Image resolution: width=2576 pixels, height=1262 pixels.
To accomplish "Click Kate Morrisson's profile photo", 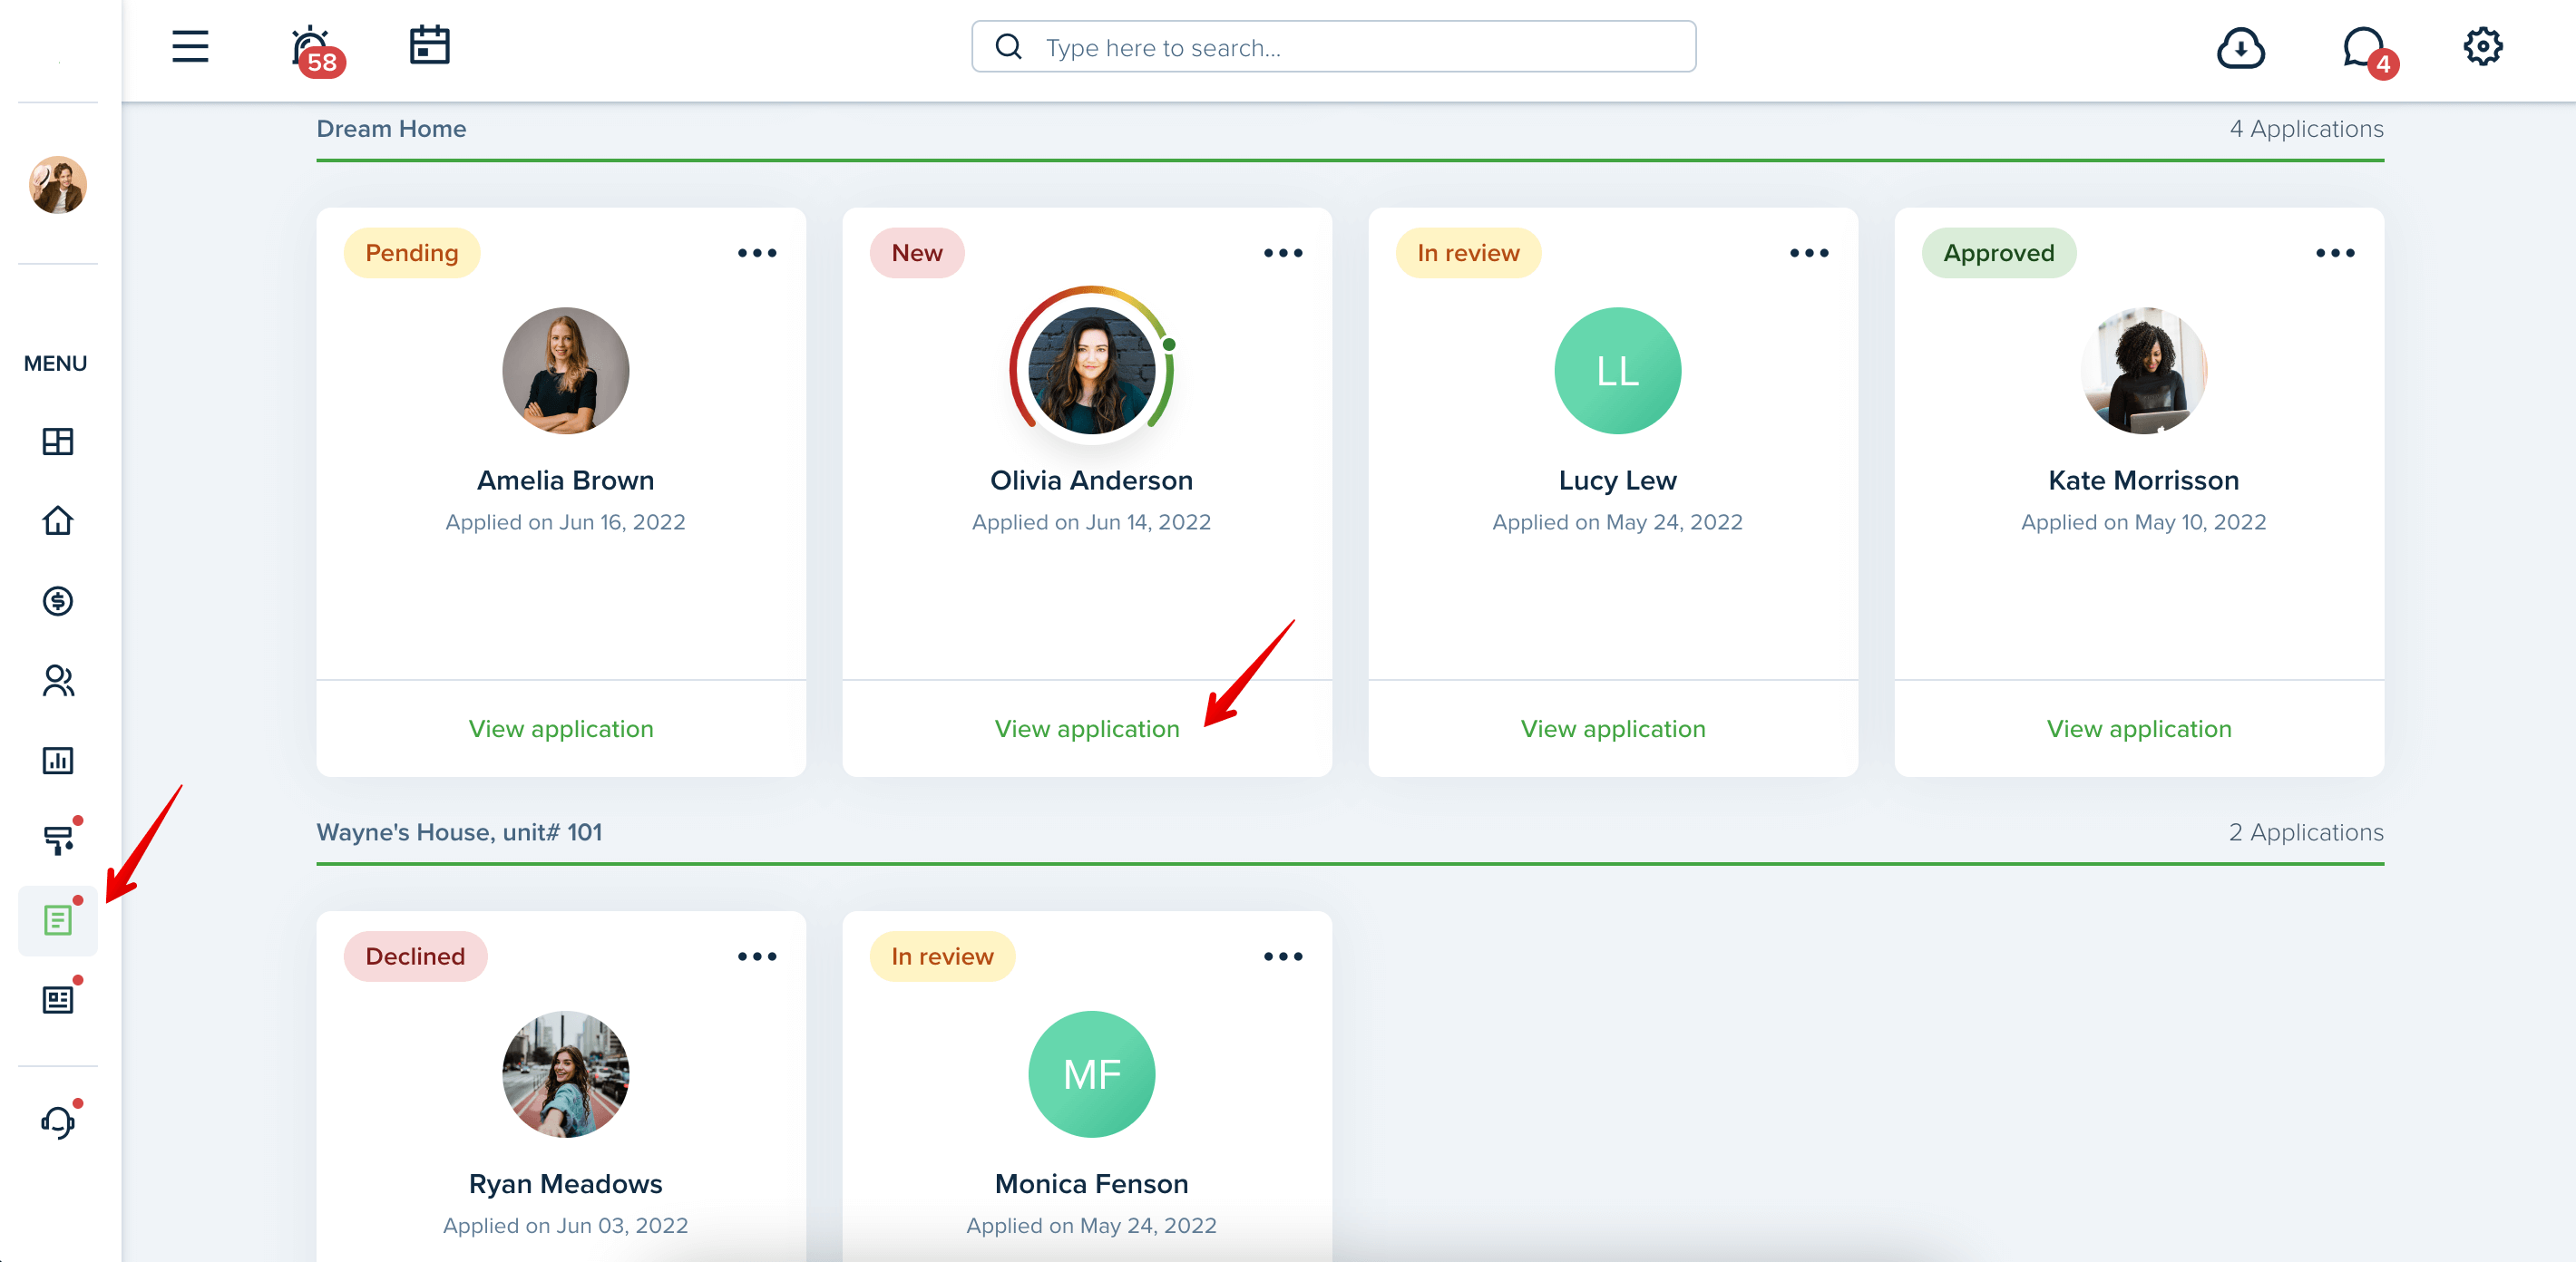I will [x=2143, y=371].
